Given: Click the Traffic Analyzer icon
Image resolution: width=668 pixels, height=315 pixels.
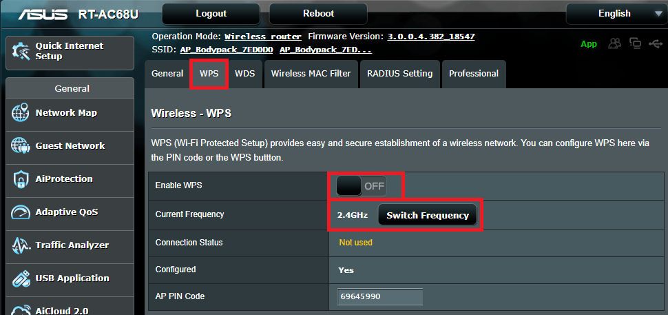Looking at the screenshot, I should click(21, 245).
